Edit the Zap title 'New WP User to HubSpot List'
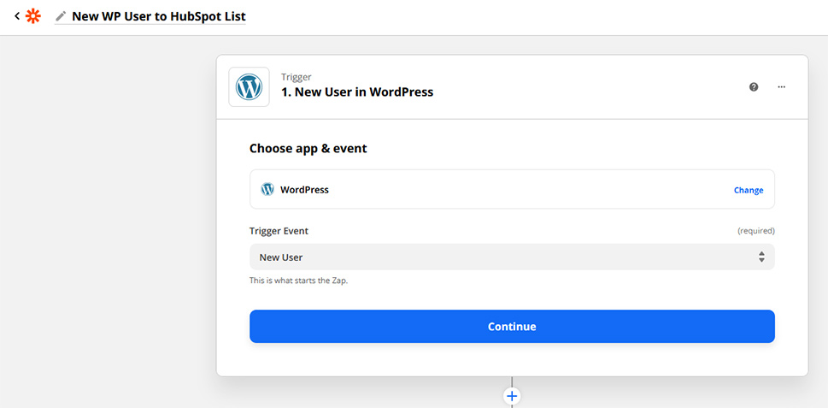Viewport: 828px width, 408px height. pyautogui.click(x=158, y=16)
